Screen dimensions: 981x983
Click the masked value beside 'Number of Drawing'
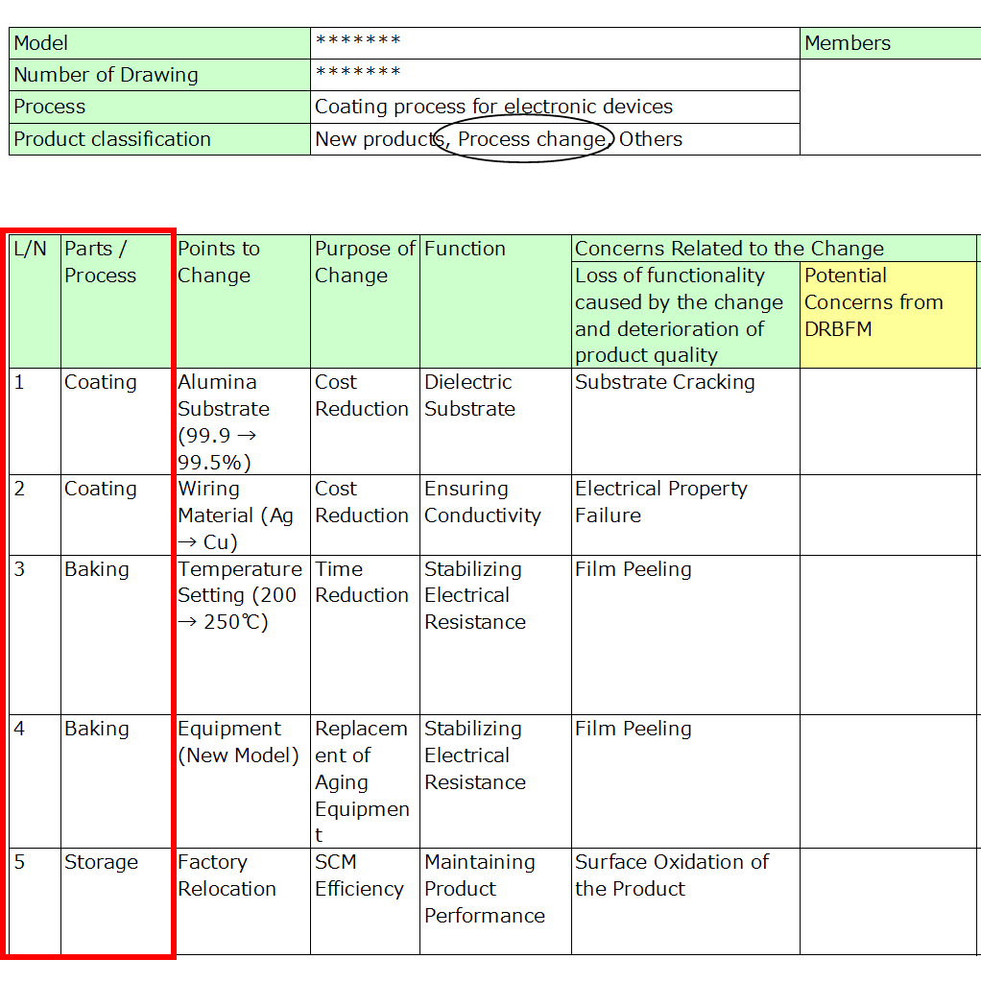[x=555, y=75]
